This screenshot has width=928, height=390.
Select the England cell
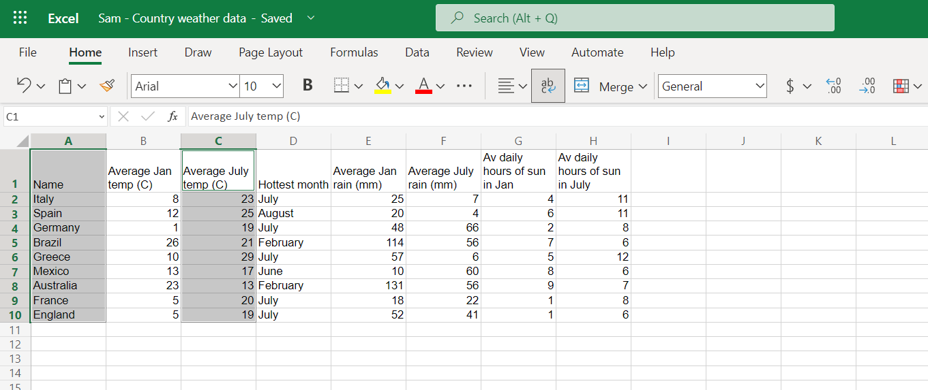[68, 315]
